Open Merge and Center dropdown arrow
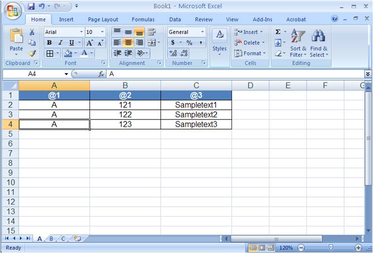This screenshot has width=373, height=253. coord(159,43)
